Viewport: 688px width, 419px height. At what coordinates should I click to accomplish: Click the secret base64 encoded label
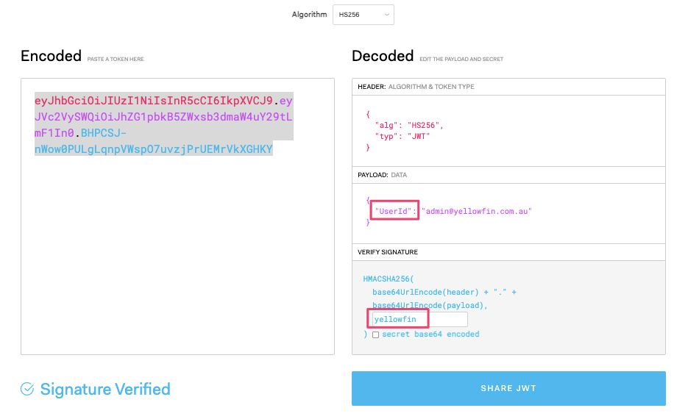click(430, 334)
